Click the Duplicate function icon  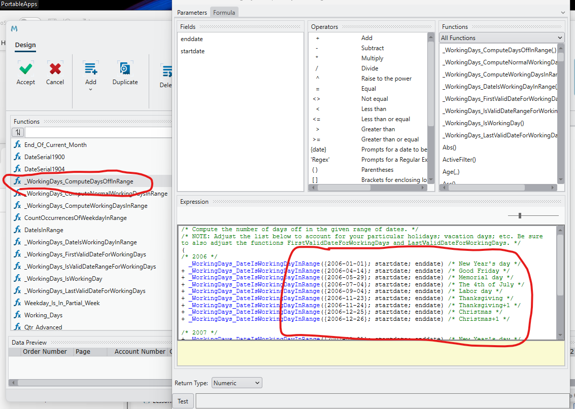coord(125,68)
